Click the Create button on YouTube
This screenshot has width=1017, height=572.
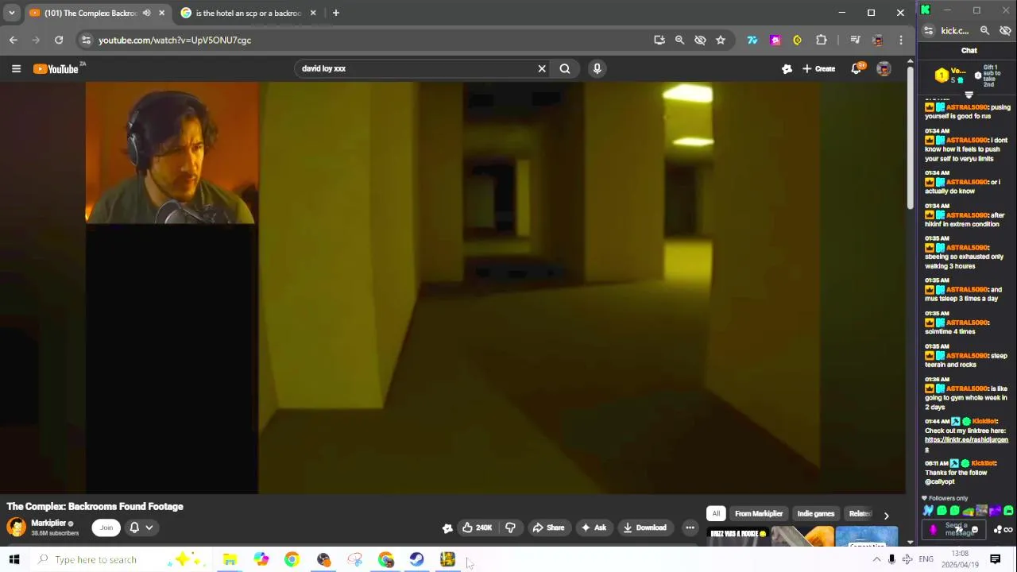pos(818,69)
